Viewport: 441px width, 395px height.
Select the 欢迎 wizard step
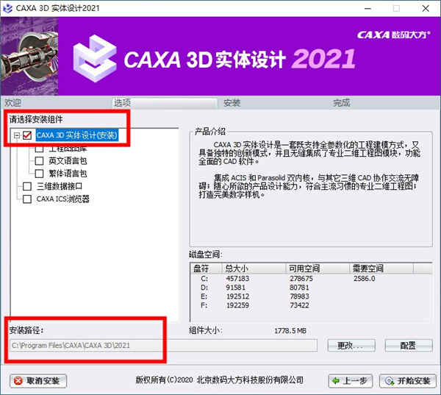[12, 103]
